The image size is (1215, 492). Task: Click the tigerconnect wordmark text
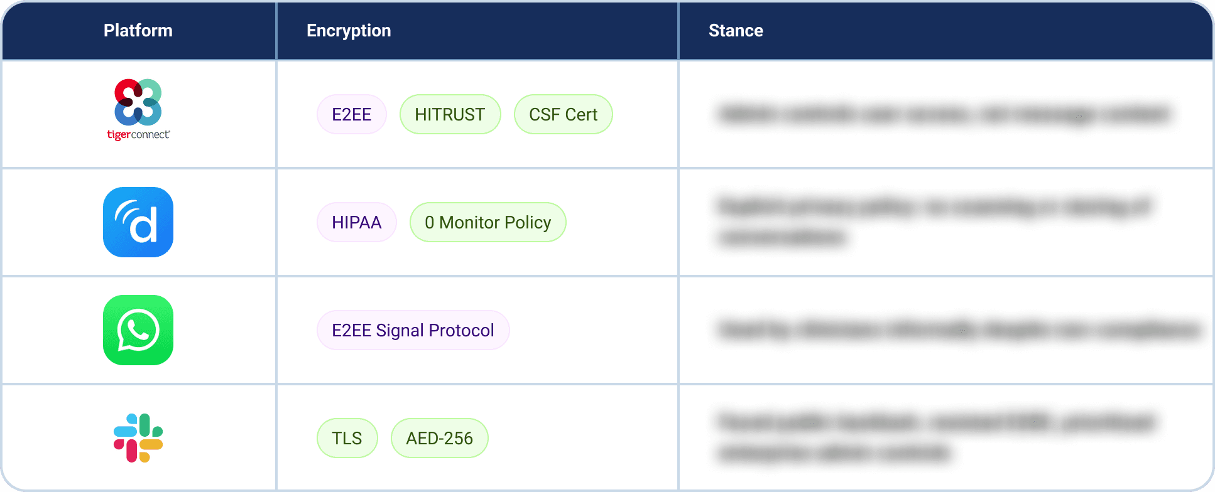pyautogui.click(x=138, y=135)
